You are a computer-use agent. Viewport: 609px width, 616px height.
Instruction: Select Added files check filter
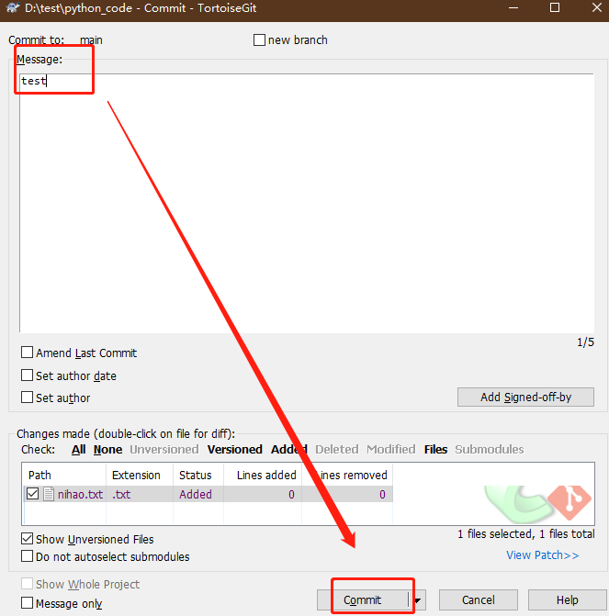click(x=289, y=450)
